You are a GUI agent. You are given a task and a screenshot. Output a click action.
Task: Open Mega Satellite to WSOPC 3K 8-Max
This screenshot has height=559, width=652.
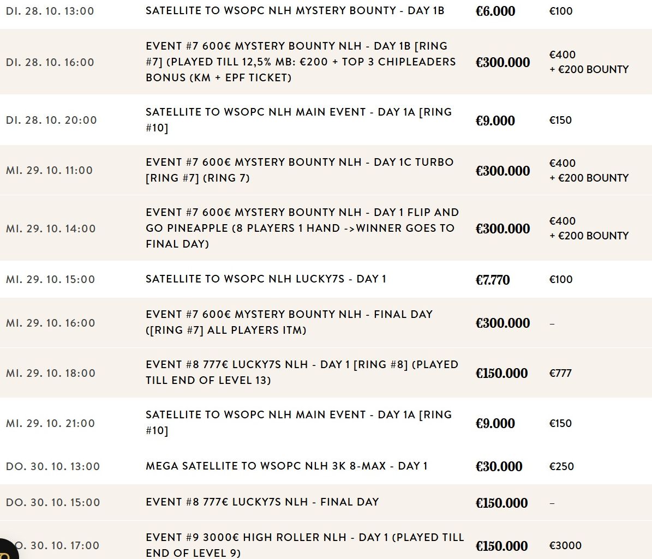click(286, 466)
